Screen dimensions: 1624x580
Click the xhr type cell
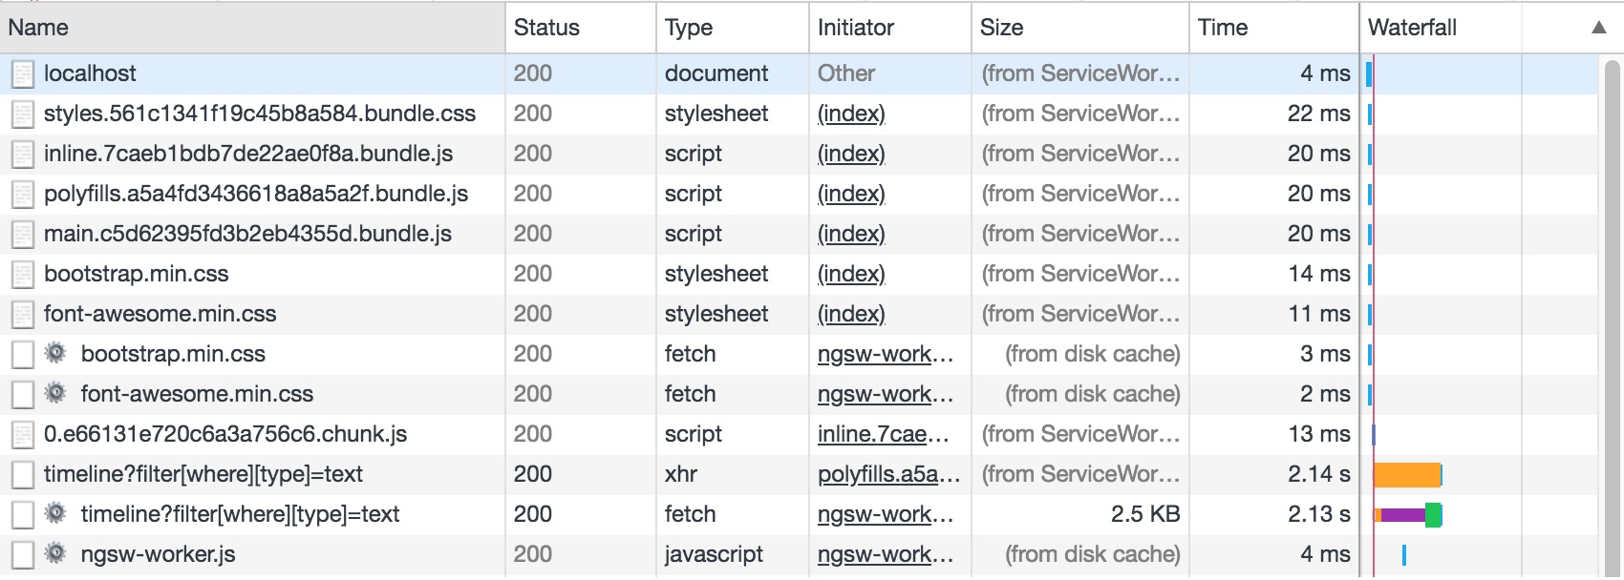coord(681,474)
